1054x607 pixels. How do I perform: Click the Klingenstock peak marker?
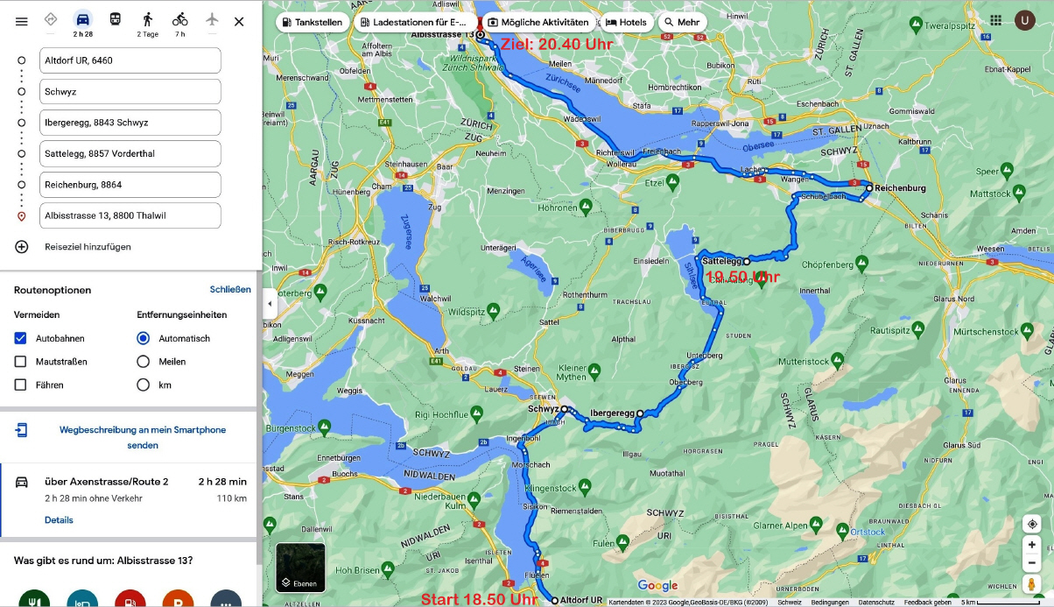point(585,487)
